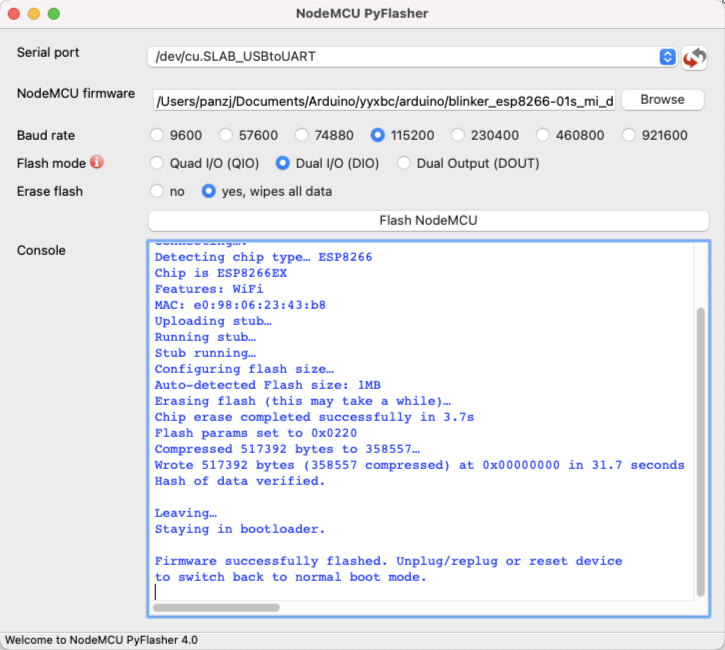Click the Flash mode info icon
This screenshot has width=725, height=650.
(x=97, y=162)
